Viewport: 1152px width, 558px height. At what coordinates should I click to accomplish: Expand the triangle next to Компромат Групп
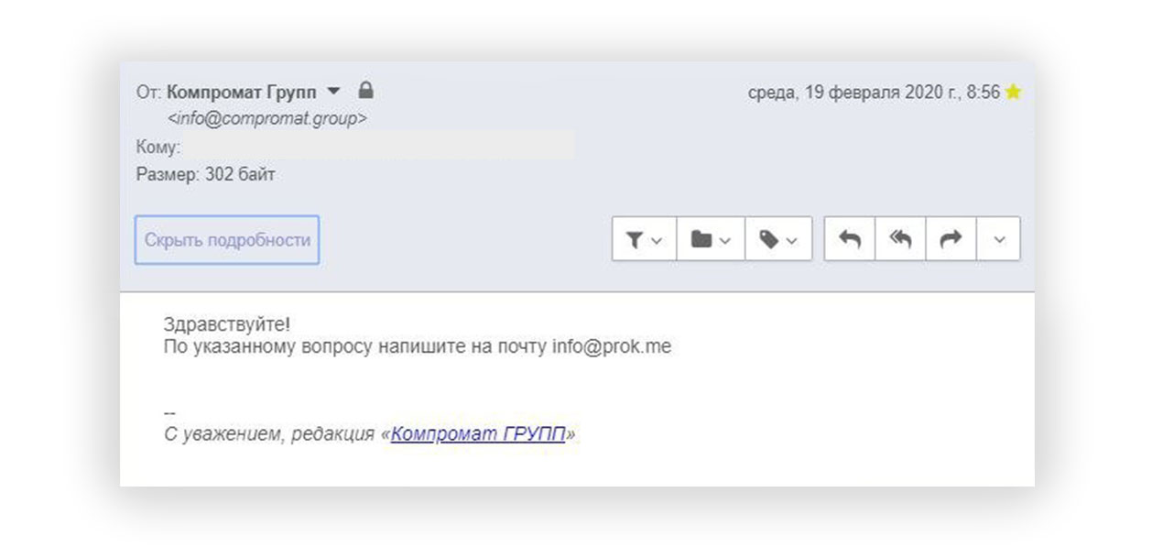(x=333, y=92)
